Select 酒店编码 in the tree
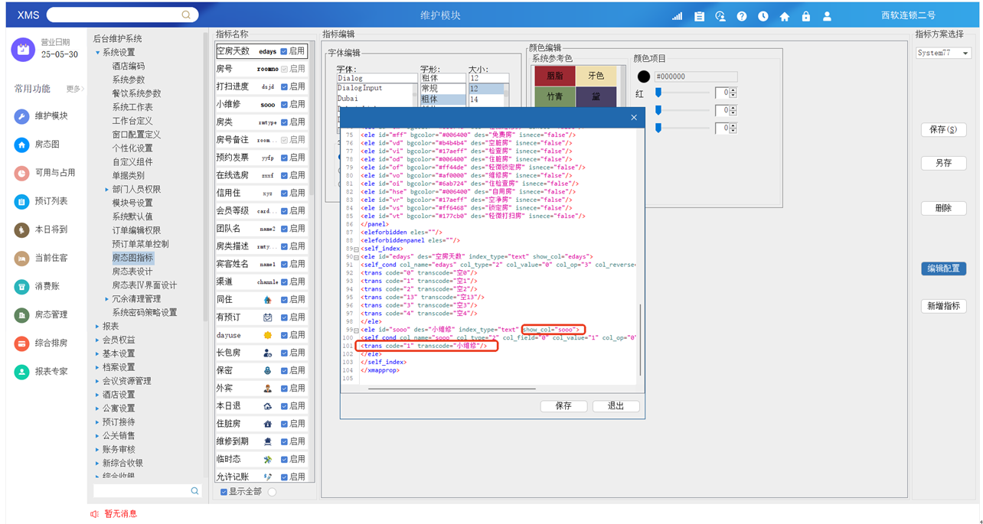 (x=129, y=67)
